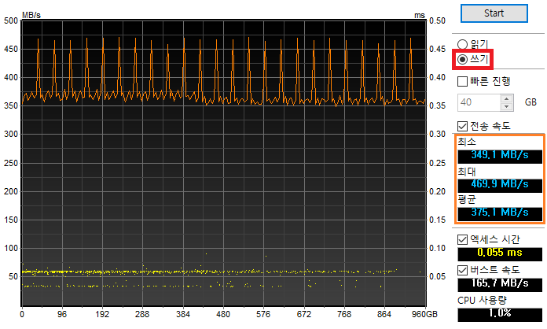The width and height of the screenshot is (547, 329).
Task: Click the 40 GB size input field
Action: click(x=479, y=102)
